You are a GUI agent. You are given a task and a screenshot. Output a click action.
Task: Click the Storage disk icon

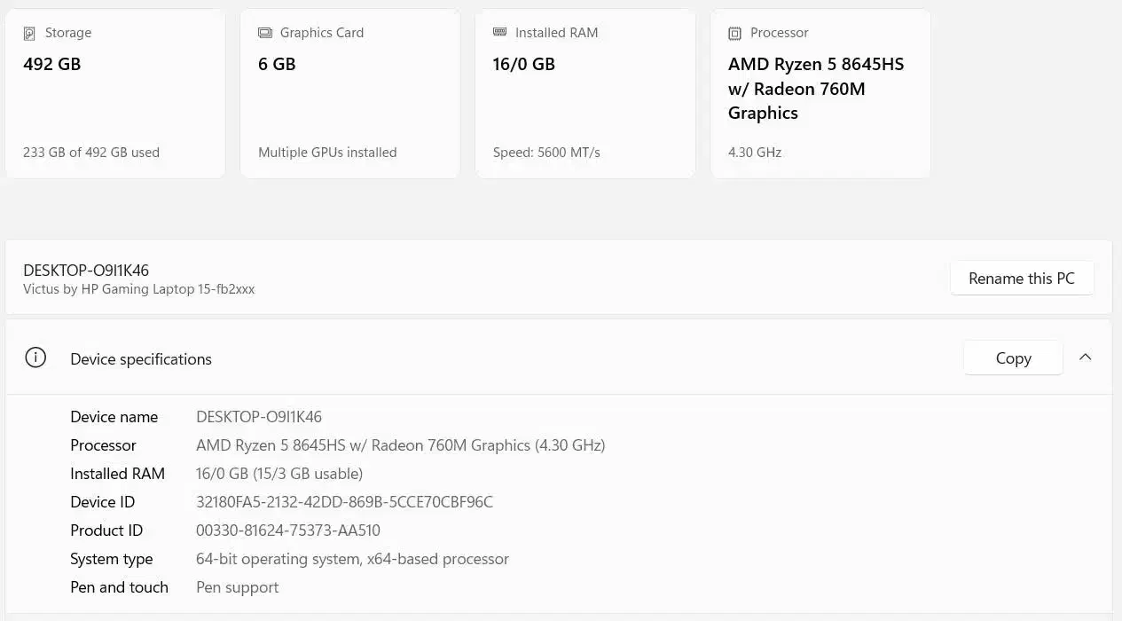click(29, 34)
